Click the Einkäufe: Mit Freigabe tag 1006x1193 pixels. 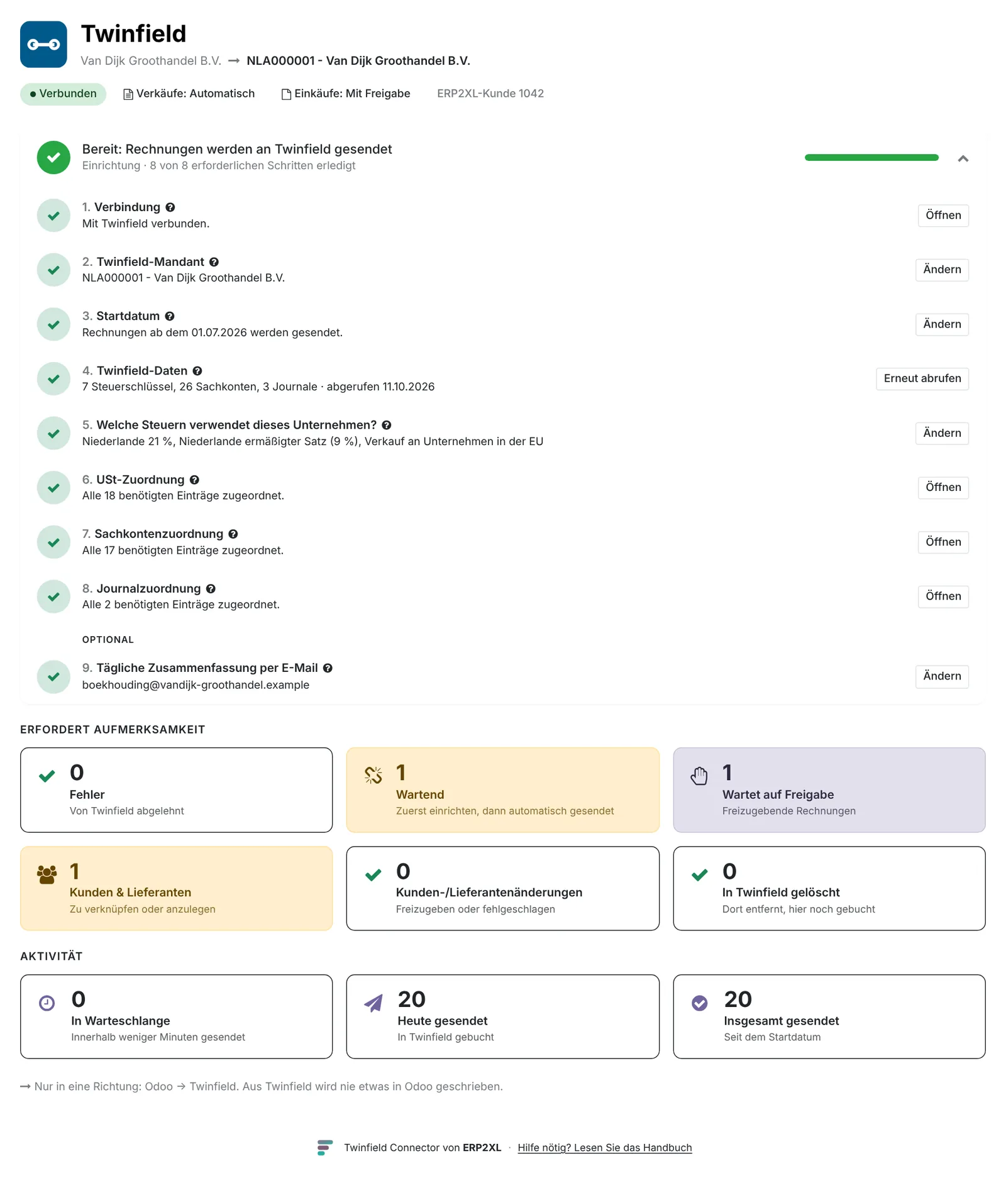pos(346,94)
